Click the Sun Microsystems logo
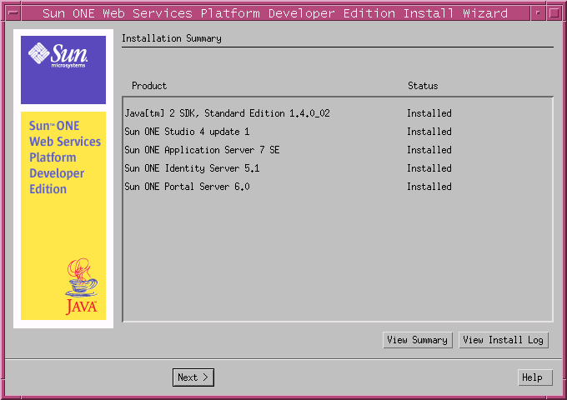 [x=58, y=55]
